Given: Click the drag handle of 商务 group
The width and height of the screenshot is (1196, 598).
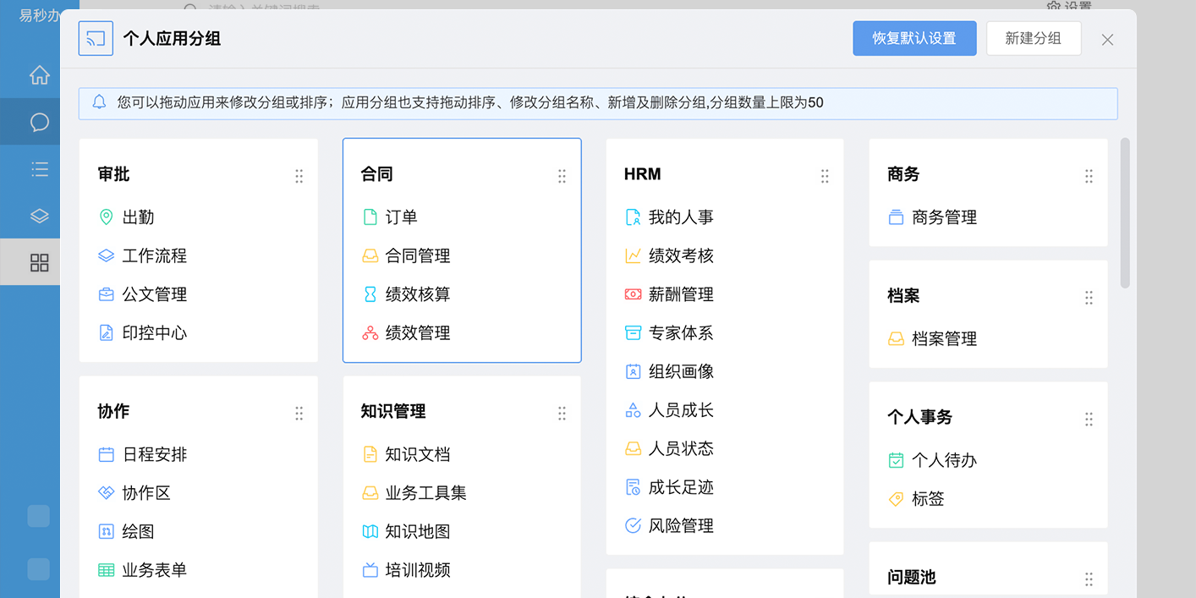Looking at the screenshot, I should 1089,176.
